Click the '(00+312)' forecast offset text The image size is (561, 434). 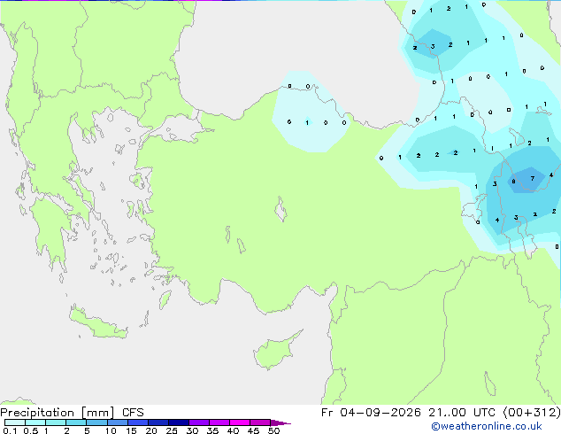pos(532,413)
